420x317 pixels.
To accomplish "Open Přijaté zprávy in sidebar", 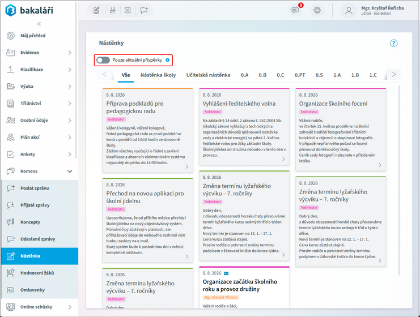I will pos(40,205).
